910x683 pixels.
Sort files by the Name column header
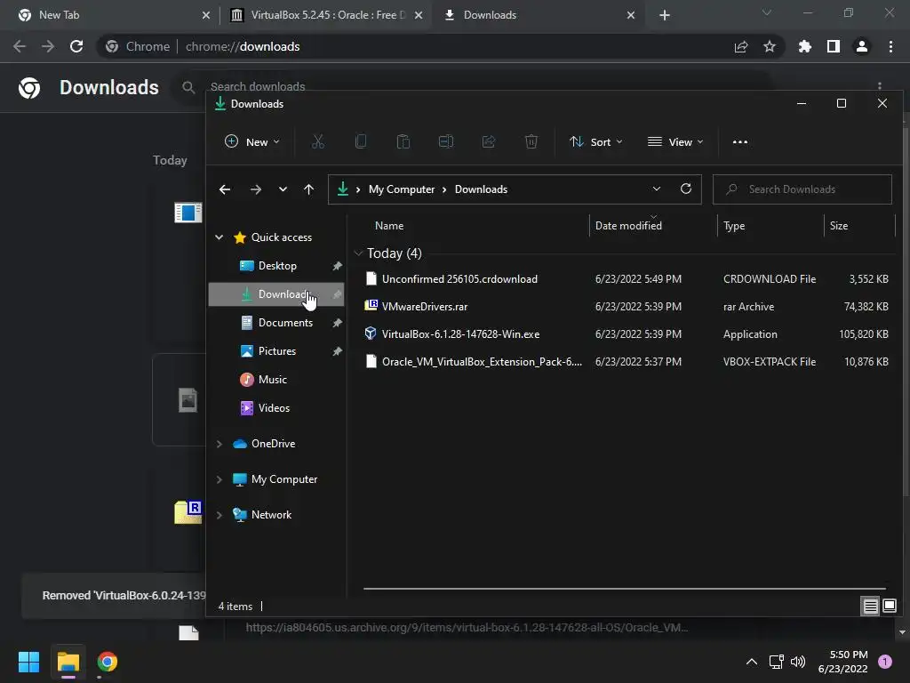pos(389,225)
